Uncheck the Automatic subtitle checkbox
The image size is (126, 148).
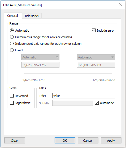(97, 103)
